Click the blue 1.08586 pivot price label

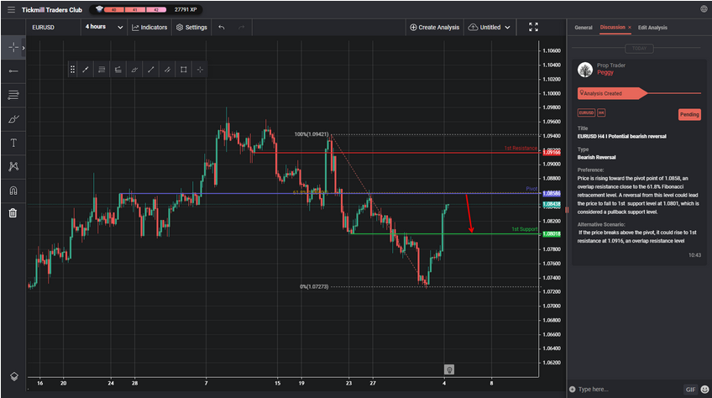[x=552, y=194]
